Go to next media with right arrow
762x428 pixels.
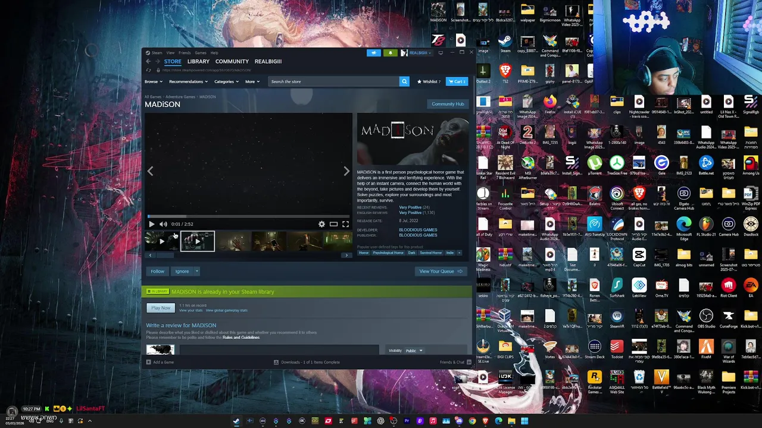[x=346, y=171]
